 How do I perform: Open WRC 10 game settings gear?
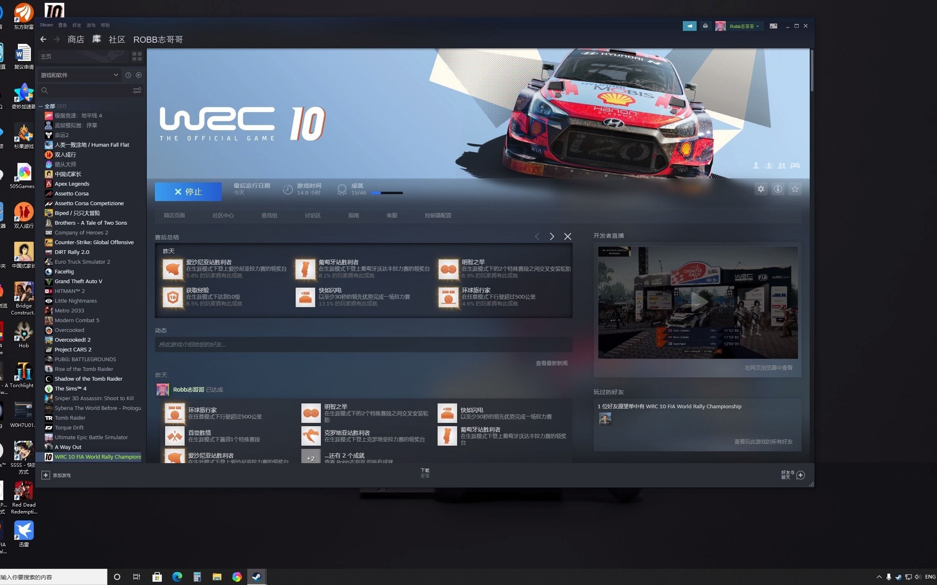click(x=760, y=189)
